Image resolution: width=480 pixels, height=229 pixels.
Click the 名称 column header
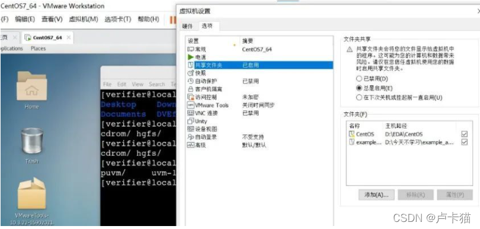[354, 126]
